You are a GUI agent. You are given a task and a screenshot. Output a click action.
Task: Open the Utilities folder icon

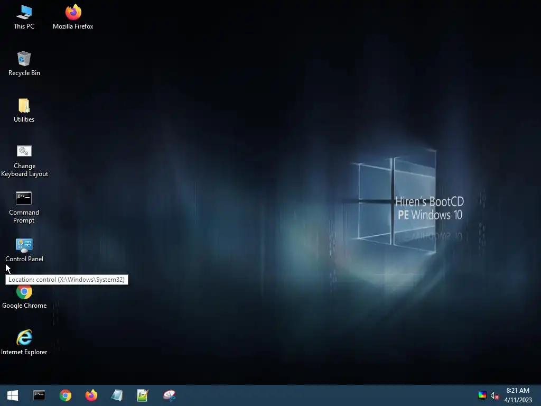pyautogui.click(x=24, y=110)
